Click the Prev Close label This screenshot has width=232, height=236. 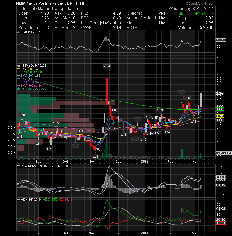pyautogui.click(x=29, y=28)
